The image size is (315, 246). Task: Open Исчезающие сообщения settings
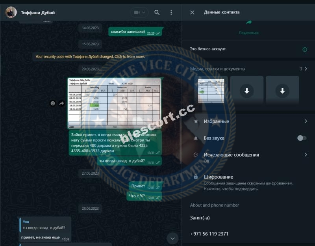(x=248, y=157)
